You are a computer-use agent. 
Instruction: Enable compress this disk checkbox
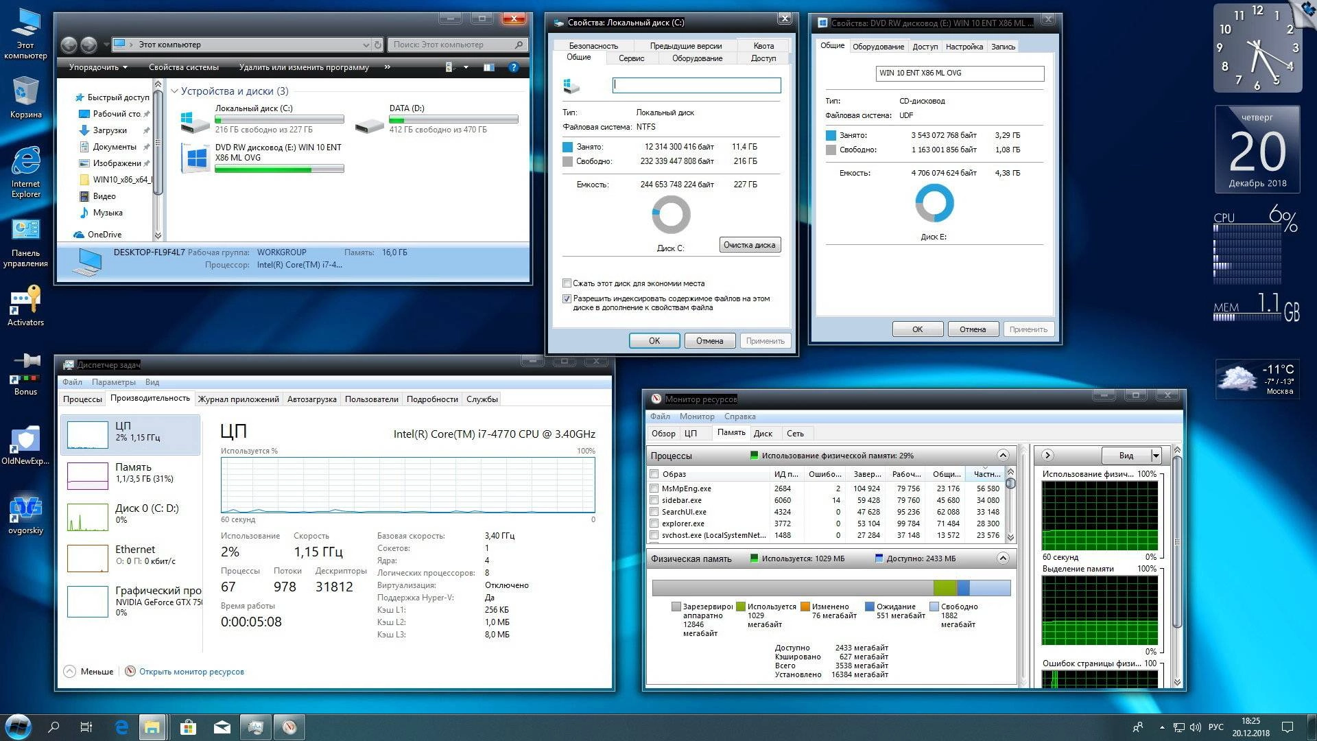coord(567,283)
